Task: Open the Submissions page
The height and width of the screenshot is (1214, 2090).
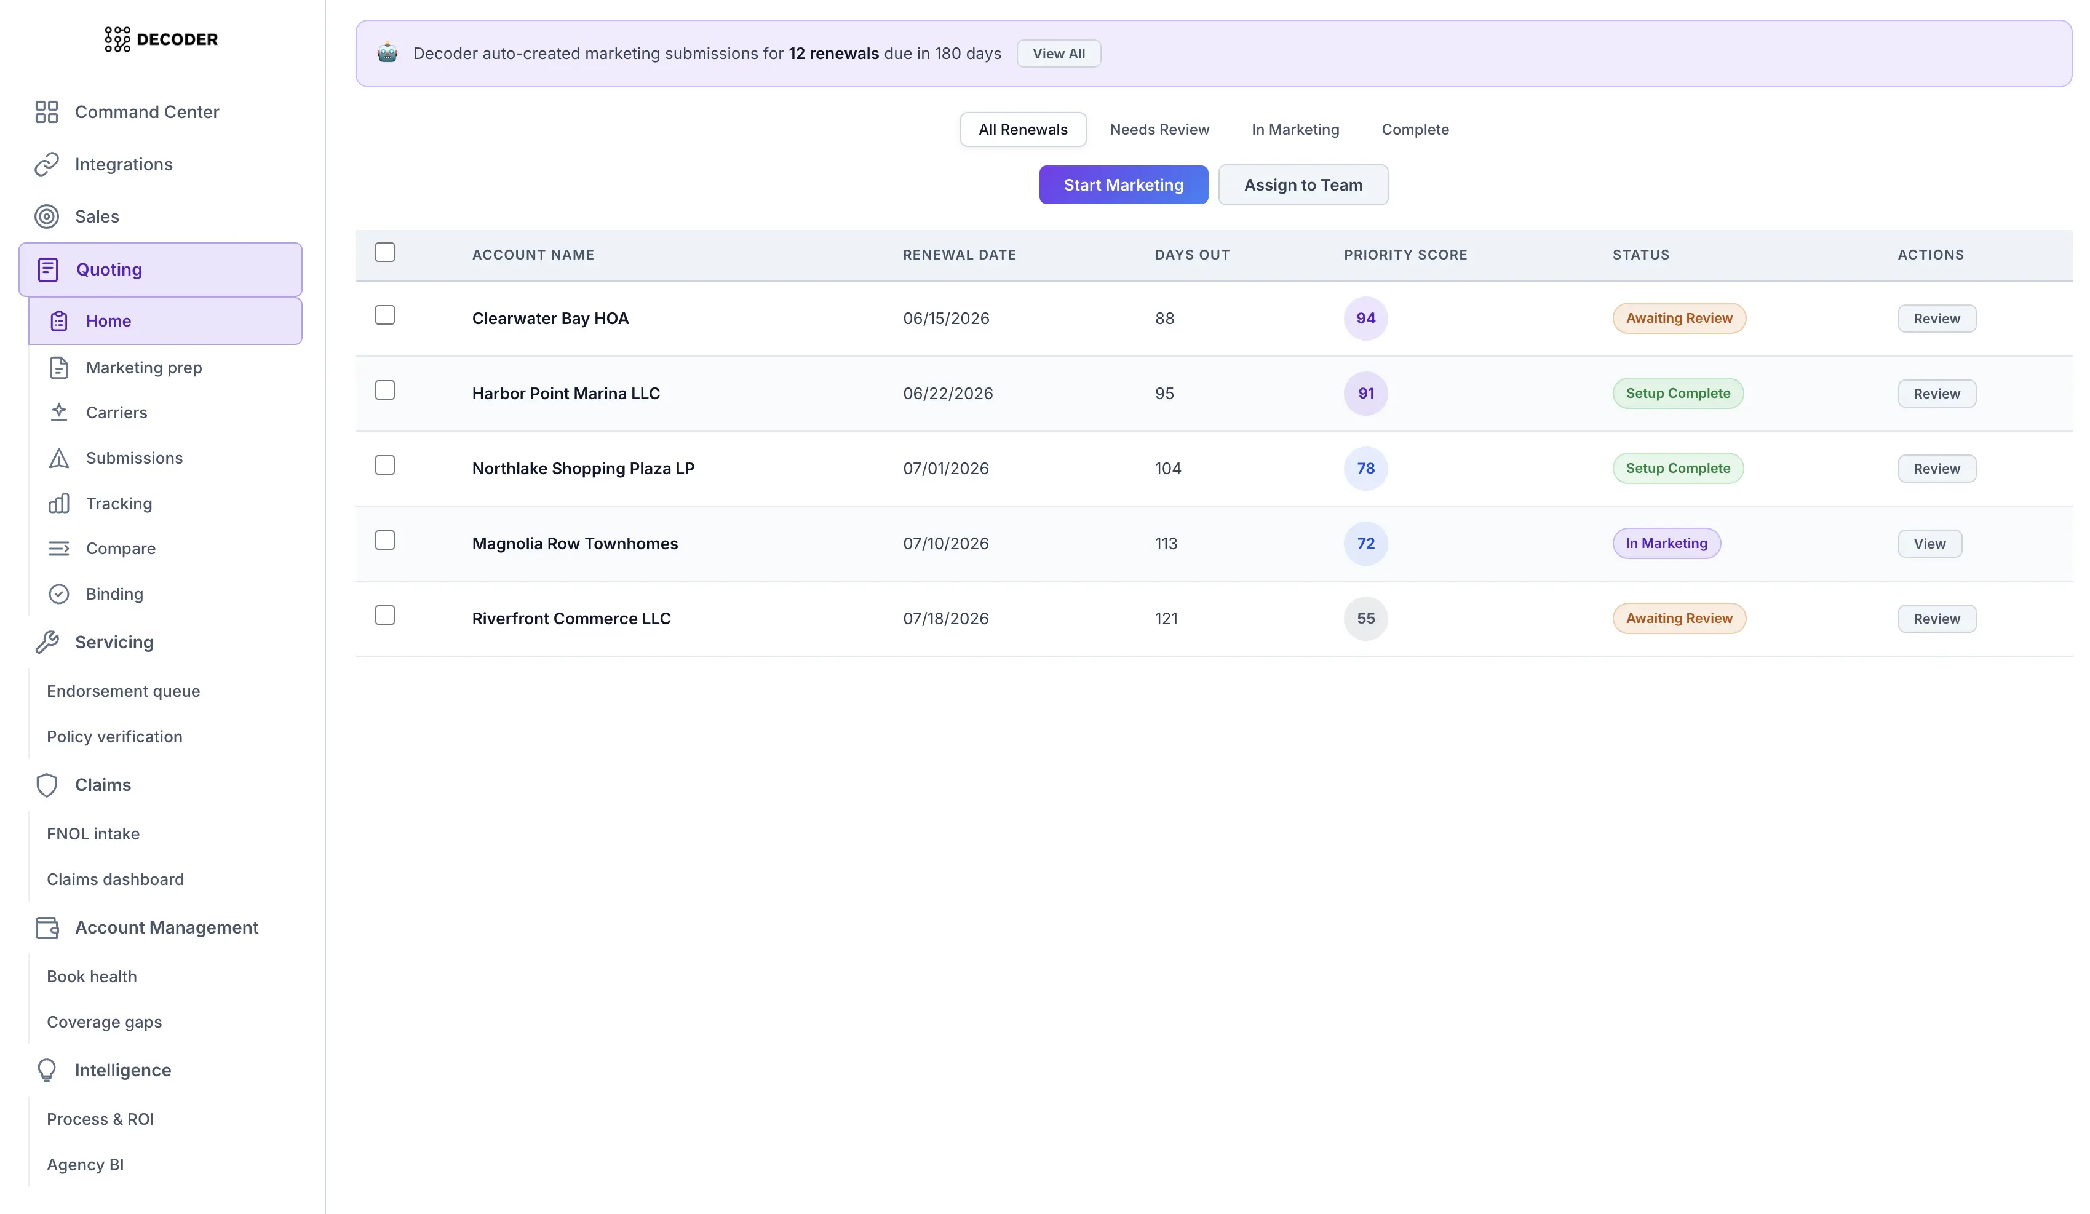Action: [x=134, y=458]
